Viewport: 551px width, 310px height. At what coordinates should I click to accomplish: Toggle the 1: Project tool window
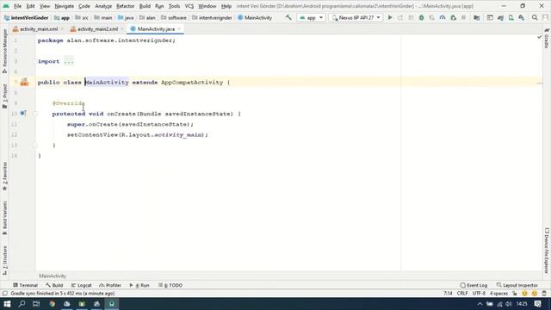[x=4, y=96]
